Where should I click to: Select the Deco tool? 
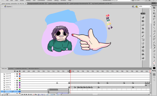[154, 39]
